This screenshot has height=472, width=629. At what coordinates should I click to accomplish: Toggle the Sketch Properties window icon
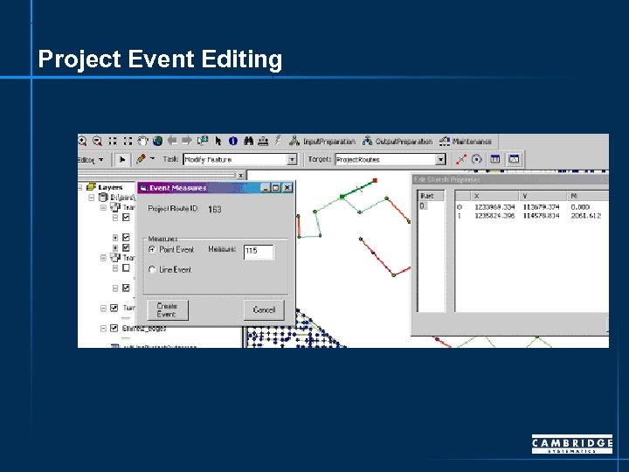pyautogui.click(x=515, y=159)
